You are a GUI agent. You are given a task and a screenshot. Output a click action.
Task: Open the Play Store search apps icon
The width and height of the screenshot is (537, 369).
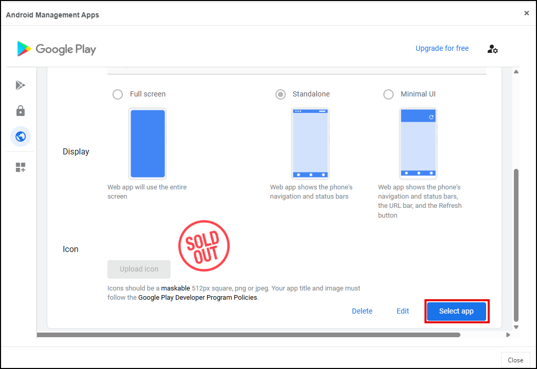[21, 85]
